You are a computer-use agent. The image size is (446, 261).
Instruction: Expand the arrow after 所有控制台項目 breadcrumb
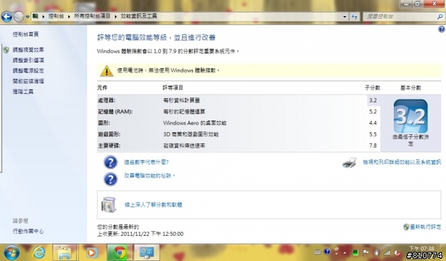116,17
